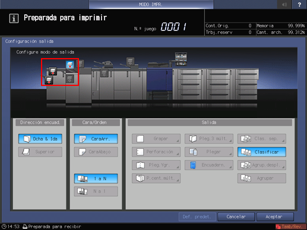Click the help question mark button

[x=299, y=4]
